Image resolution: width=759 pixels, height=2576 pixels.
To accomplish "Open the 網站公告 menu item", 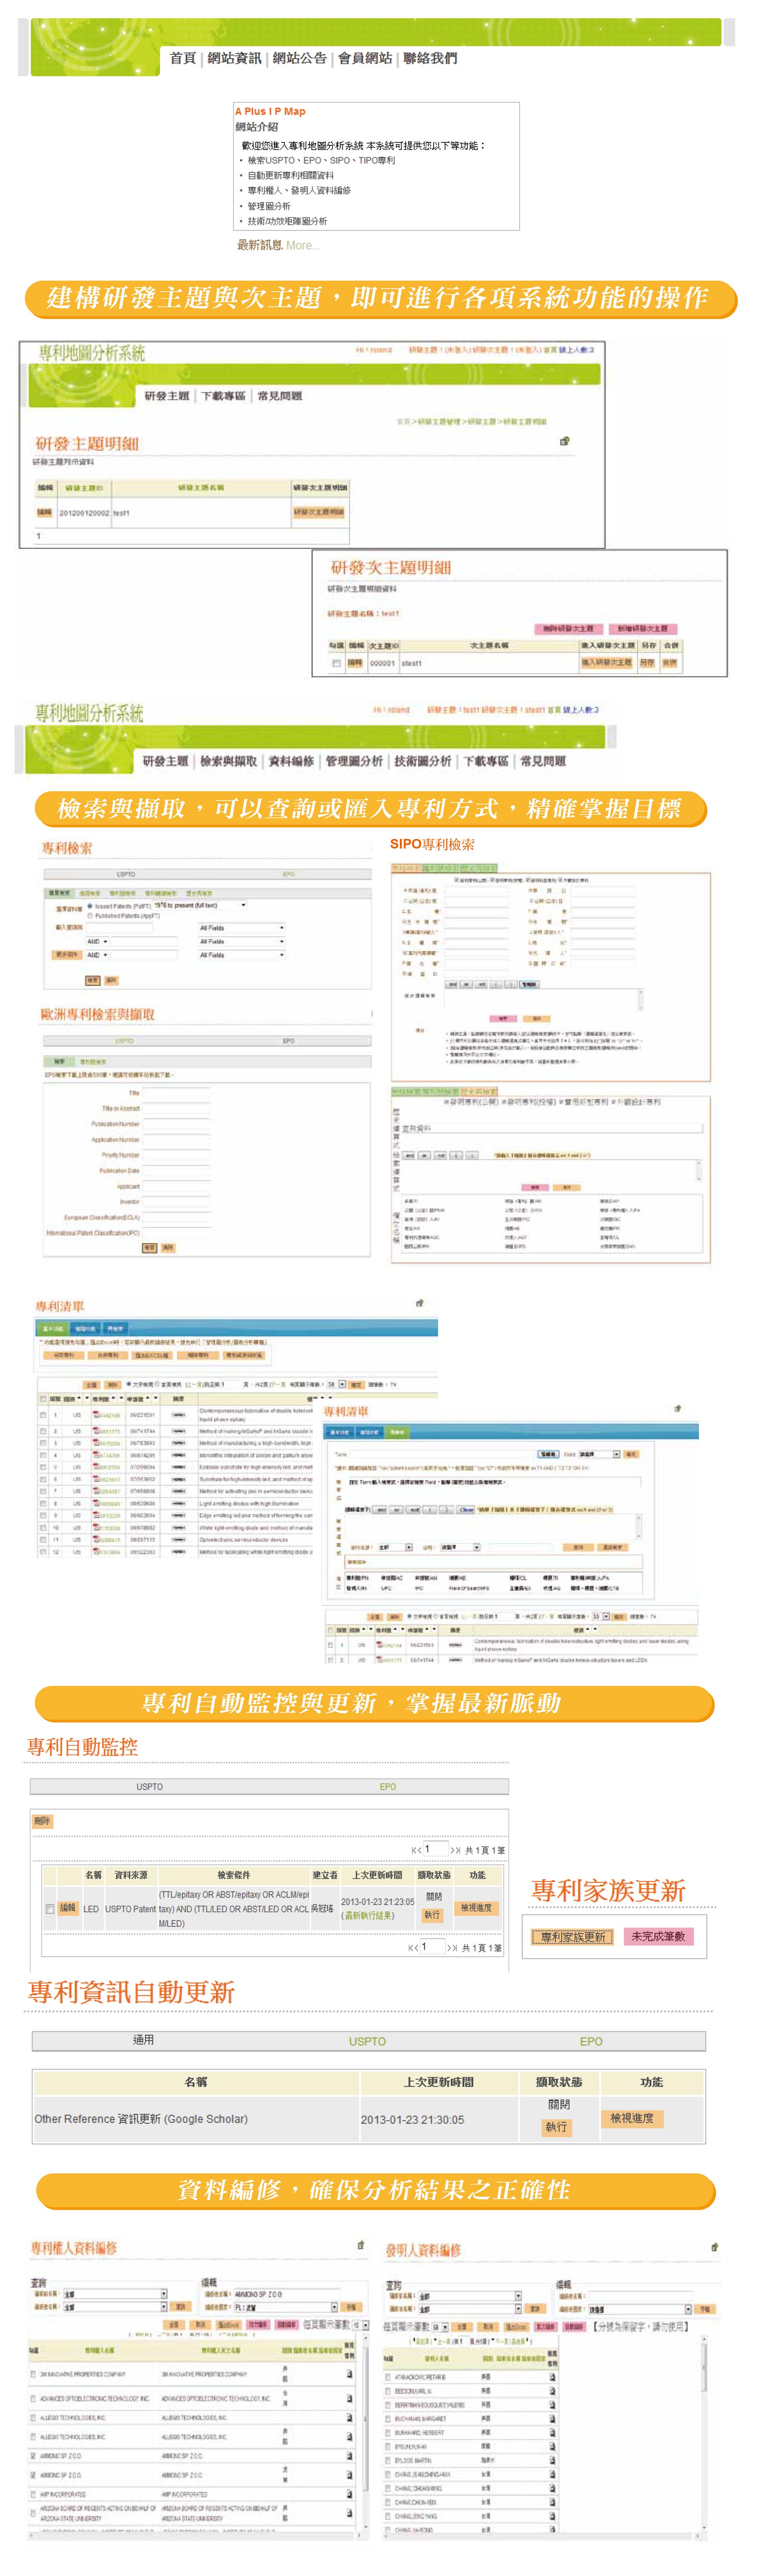I will 300,59.
